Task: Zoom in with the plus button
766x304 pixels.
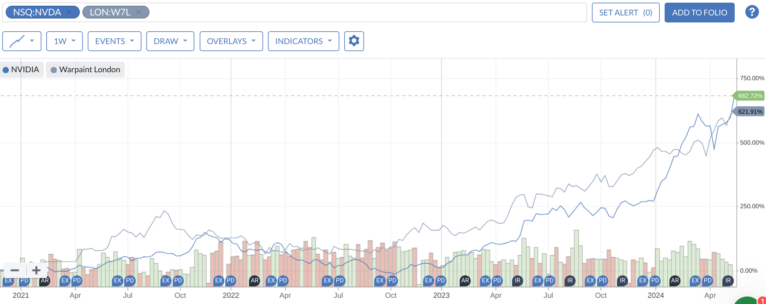Action: tap(37, 270)
